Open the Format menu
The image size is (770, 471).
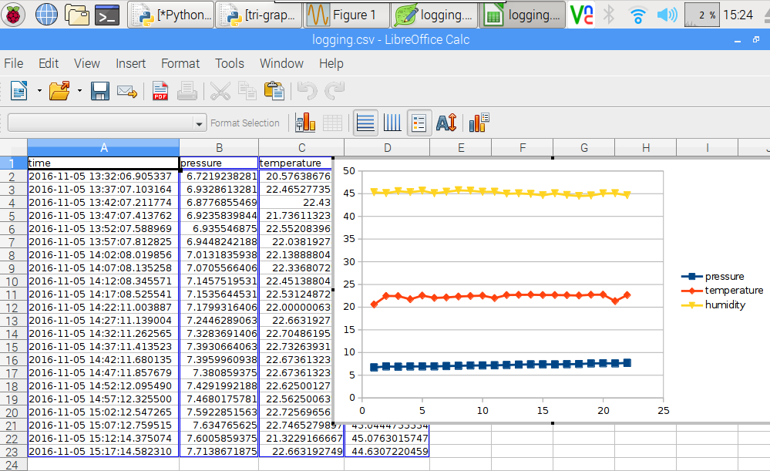pos(180,64)
